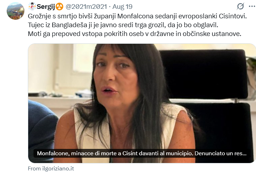The height and width of the screenshot is (175, 256).
Task: Open the @2021m2021 handle link
Action: pos(86,7)
